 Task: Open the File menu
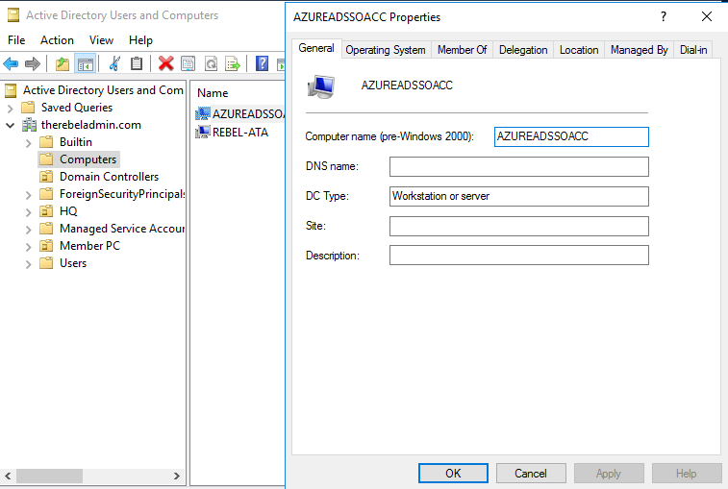pyautogui.click(x=16, y=40)
